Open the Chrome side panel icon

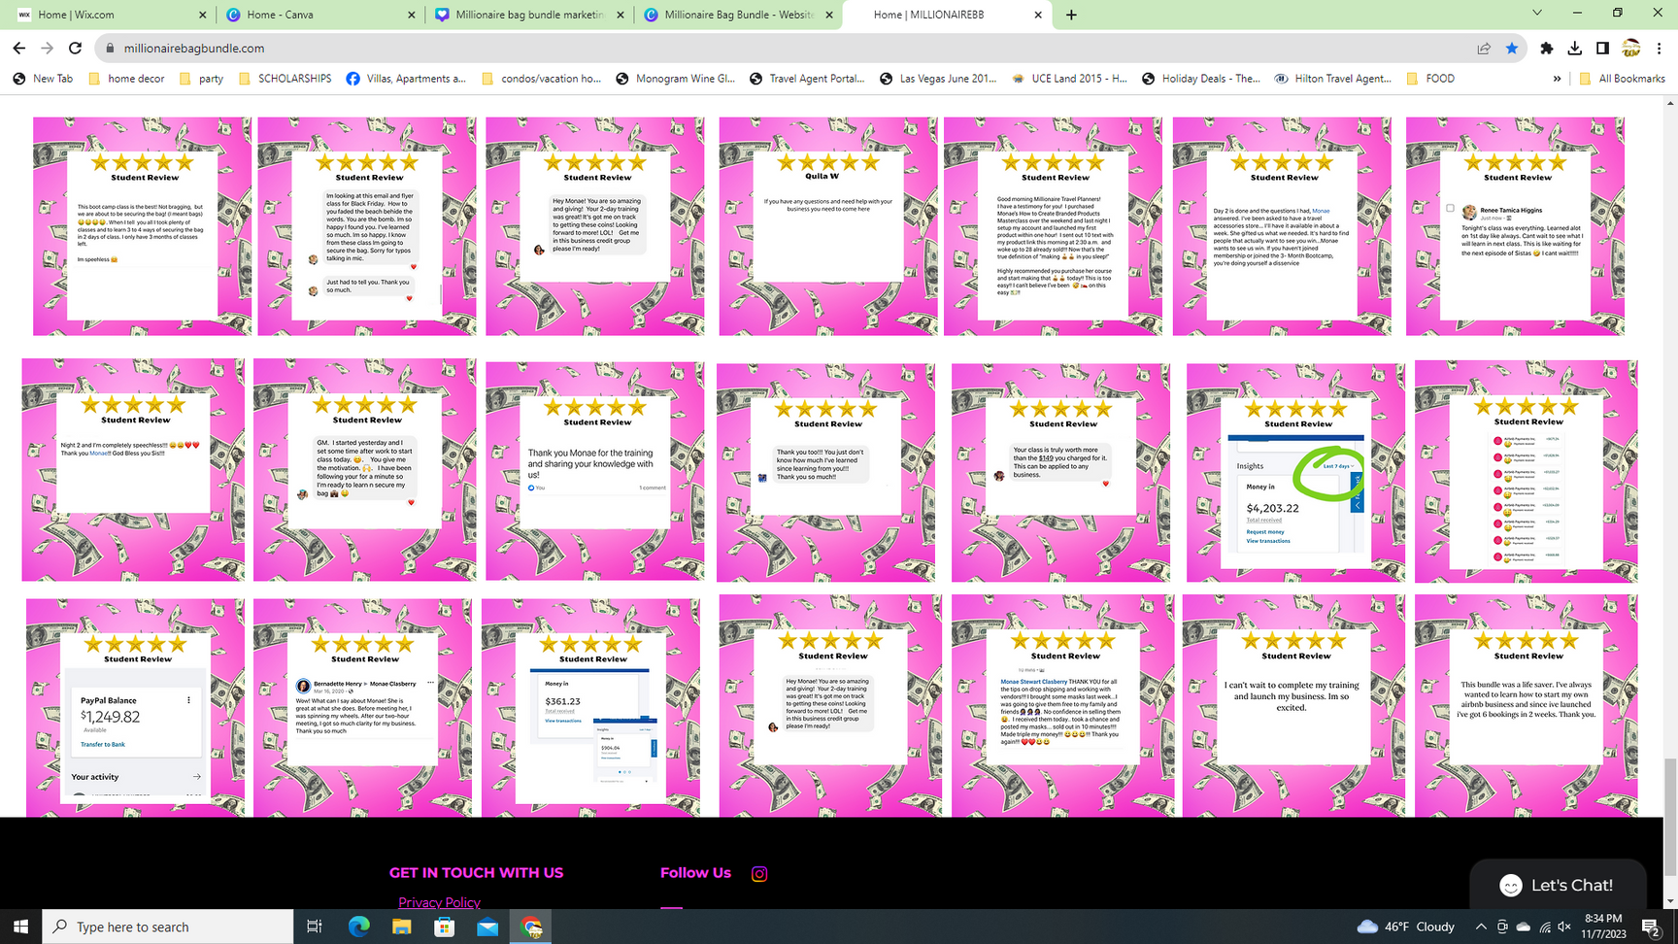coord(1602,48)
